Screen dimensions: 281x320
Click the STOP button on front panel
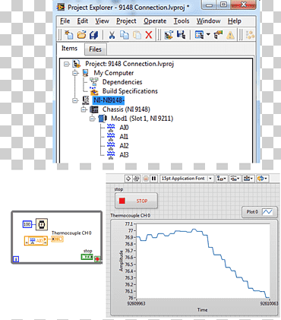[136, 201]
